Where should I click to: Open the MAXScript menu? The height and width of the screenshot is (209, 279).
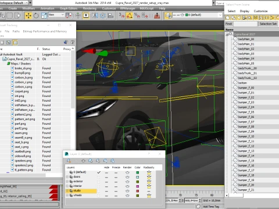(x=146, y=9)
